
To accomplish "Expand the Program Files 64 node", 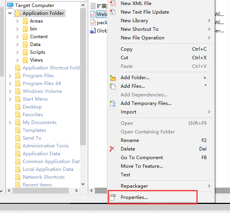I will point(10,83).
